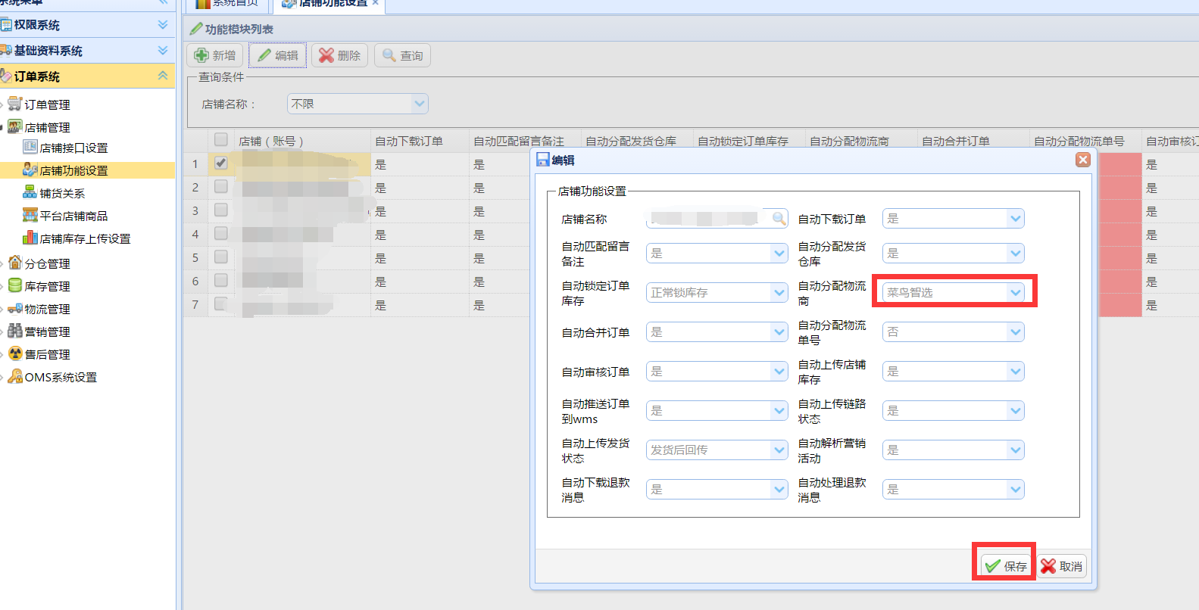Open 店铺接口设置 in the sidebar
Viewport: 1199px width, 610px height.
click(73, 148)
